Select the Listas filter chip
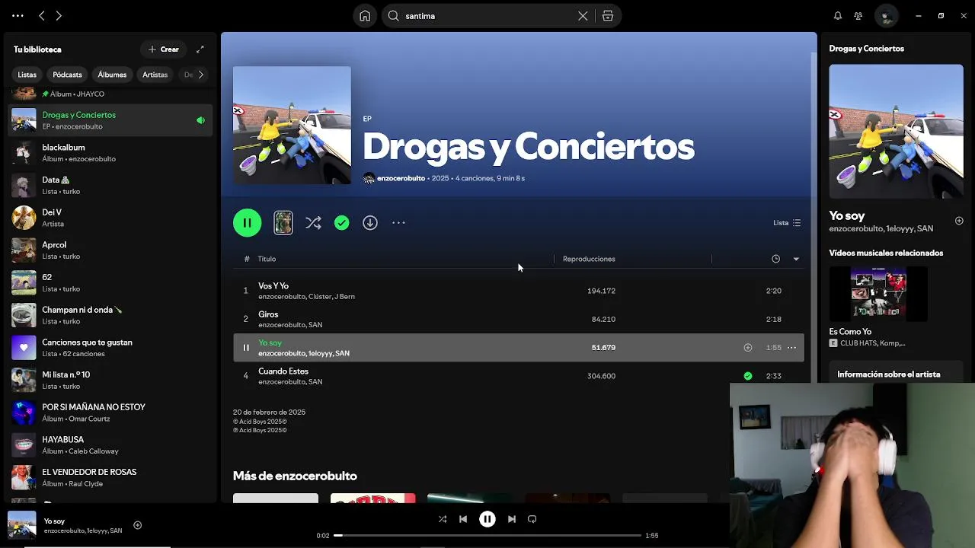The height and width of the screenshot is (548, 975). tap(27, 75)
